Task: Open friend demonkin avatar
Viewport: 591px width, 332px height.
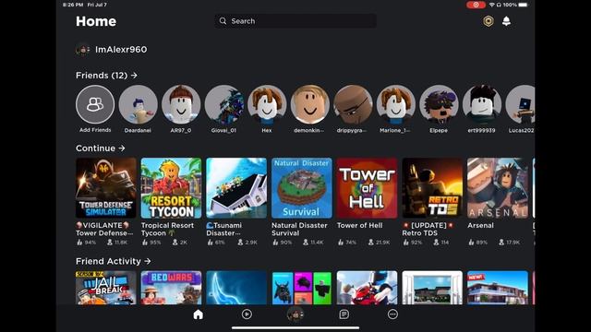Action: point(310,104)
